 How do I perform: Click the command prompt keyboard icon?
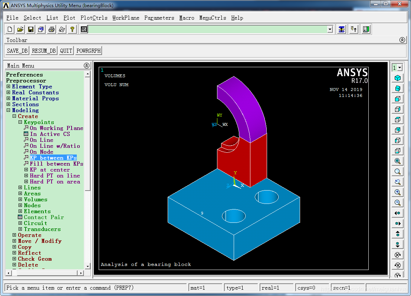[x=83, y=29]
